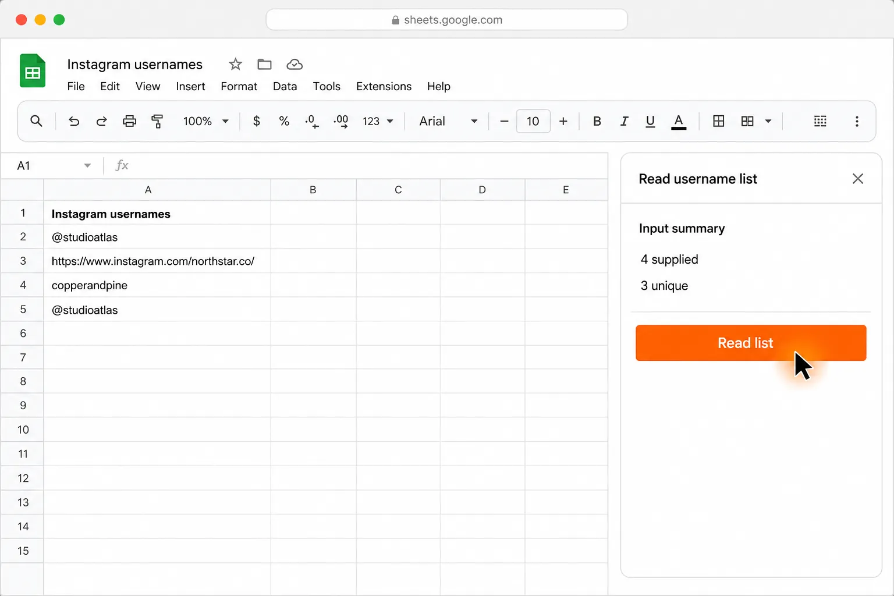Image resolution: width=894 pixels, height=596 pixels.
Task: Decrease decimal places
Action: [x=311, y=121]
